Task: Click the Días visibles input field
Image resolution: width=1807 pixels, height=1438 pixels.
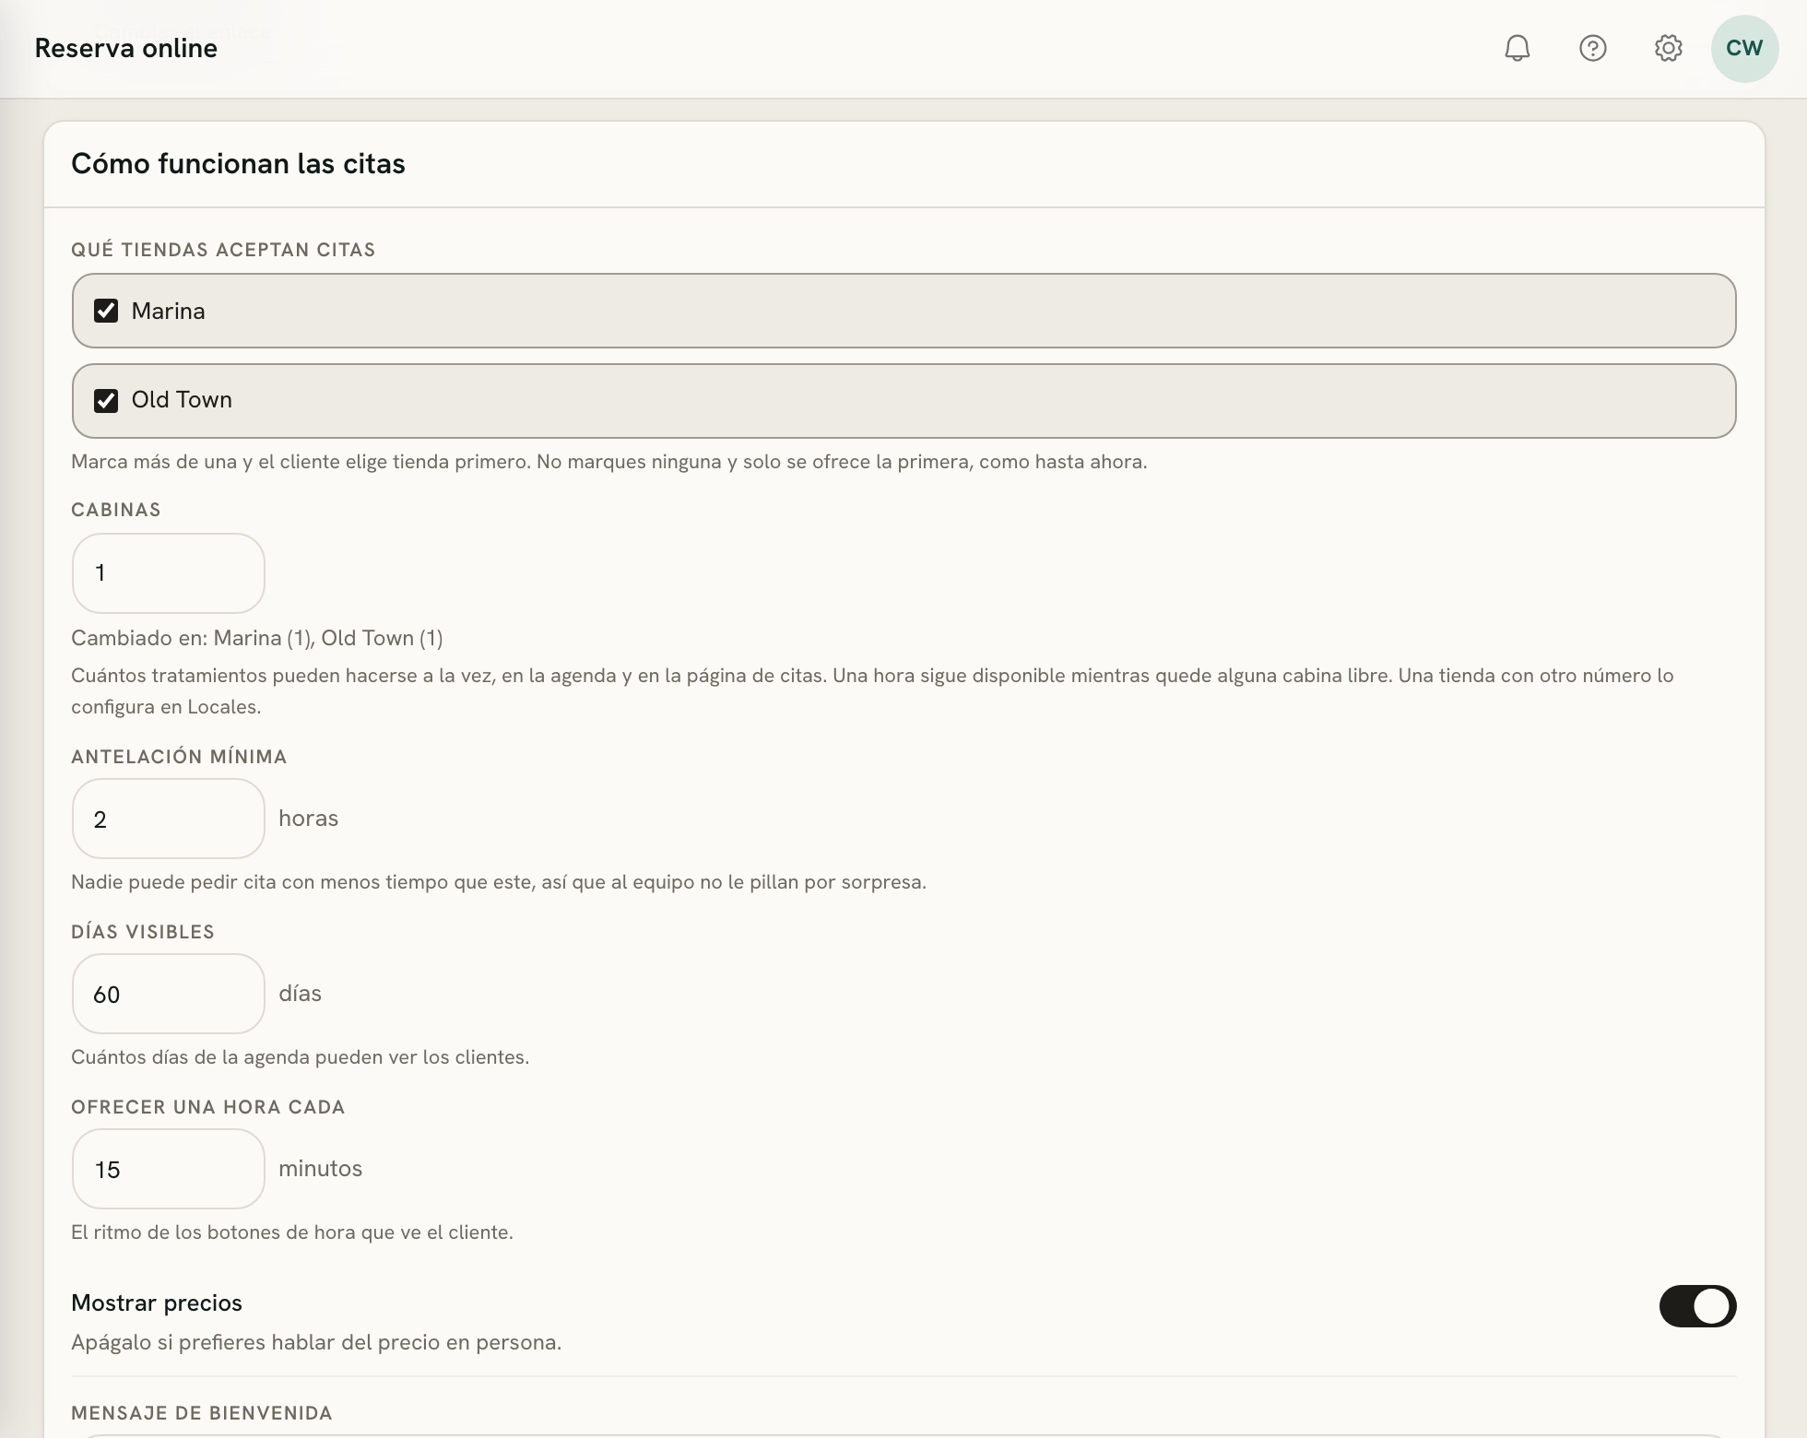Action: point(169,994)
